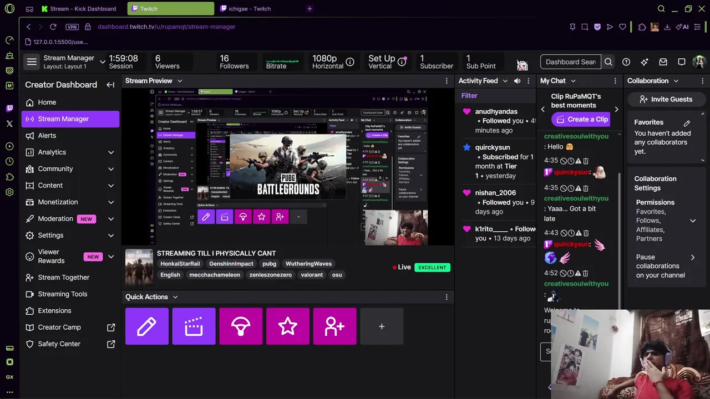Expand the Analytics sidebar section

(111, 152)
